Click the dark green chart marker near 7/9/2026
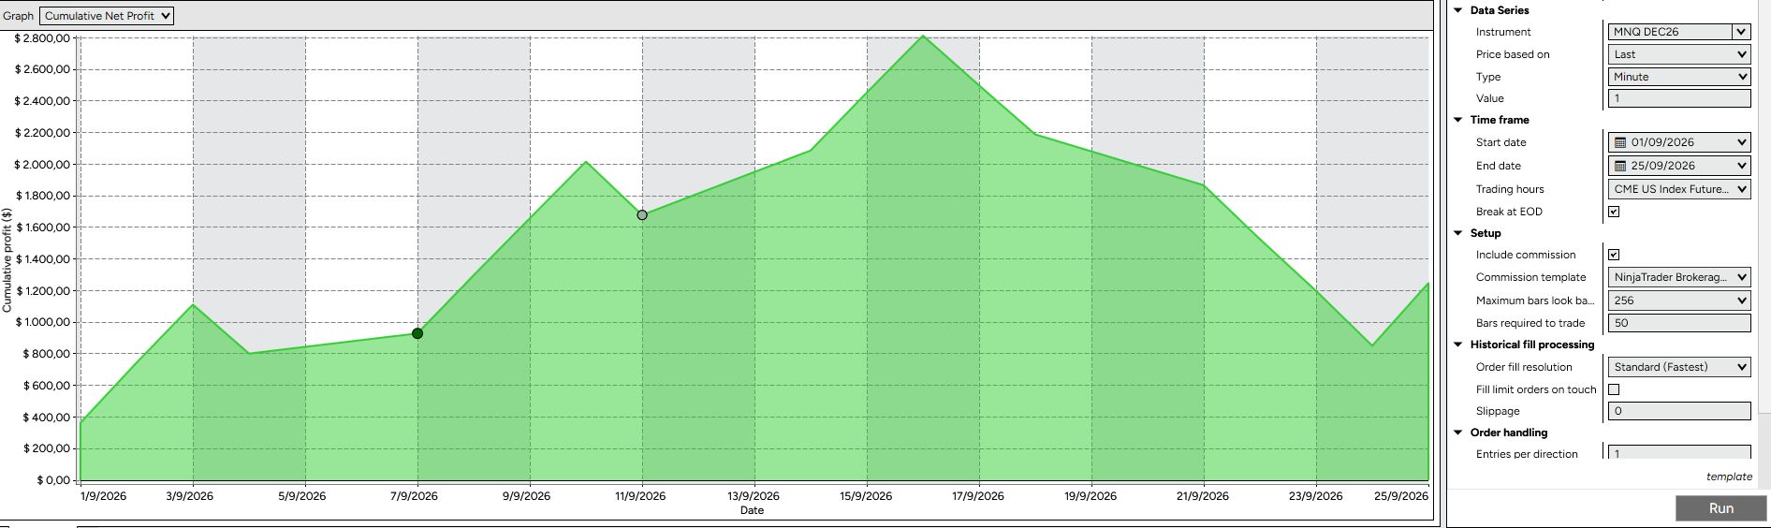The image size is (1771, 528). pyautogui.click(x=417, y=333)
